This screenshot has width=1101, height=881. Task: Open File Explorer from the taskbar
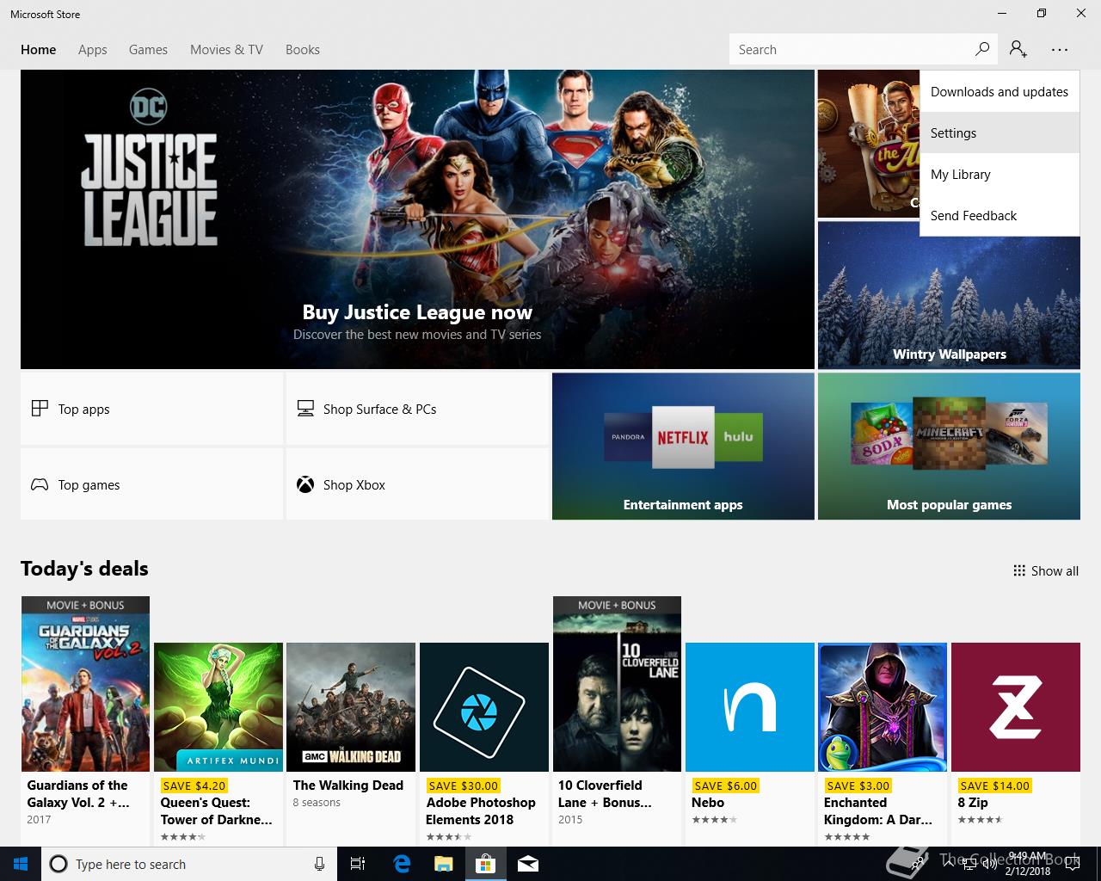[443, 864]
